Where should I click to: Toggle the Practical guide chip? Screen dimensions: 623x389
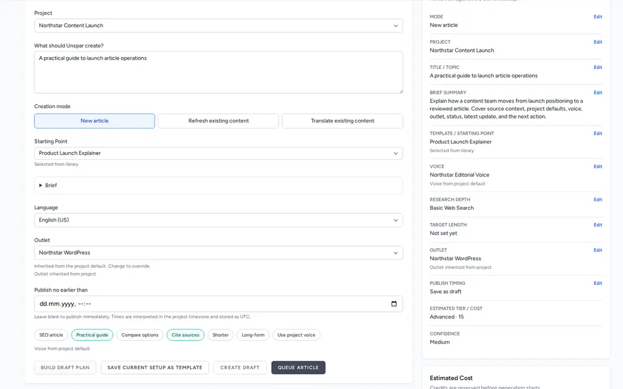[92, 335]
